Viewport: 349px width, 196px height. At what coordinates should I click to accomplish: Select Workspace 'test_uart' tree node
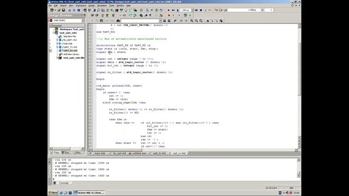click(71, 29)
